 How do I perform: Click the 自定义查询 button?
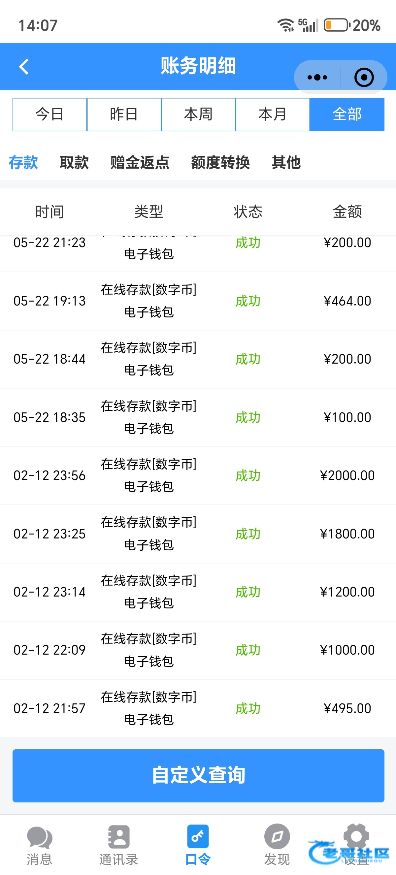click(x=198, y=775)
